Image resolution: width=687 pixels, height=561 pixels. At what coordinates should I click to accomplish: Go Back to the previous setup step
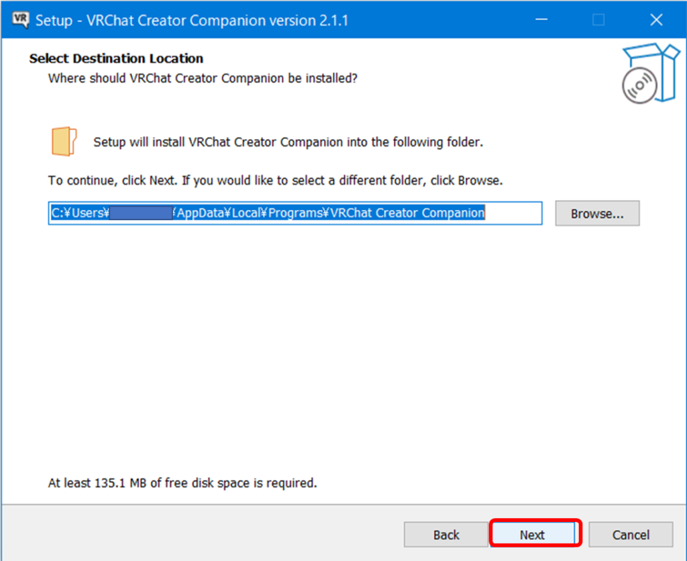coord(445,535)
